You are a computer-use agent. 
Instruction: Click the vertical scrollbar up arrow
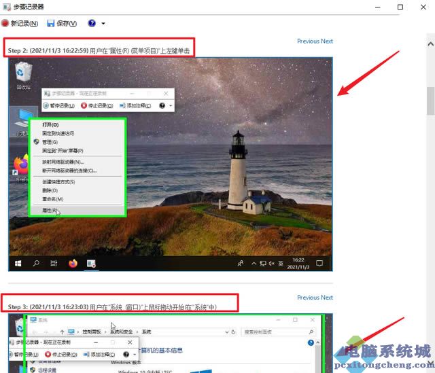tap(430, 43)
